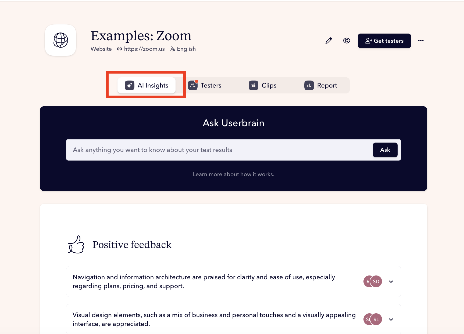464x334 pixels.
Task: Click the SD tester avatar badge
Action: 376,281
